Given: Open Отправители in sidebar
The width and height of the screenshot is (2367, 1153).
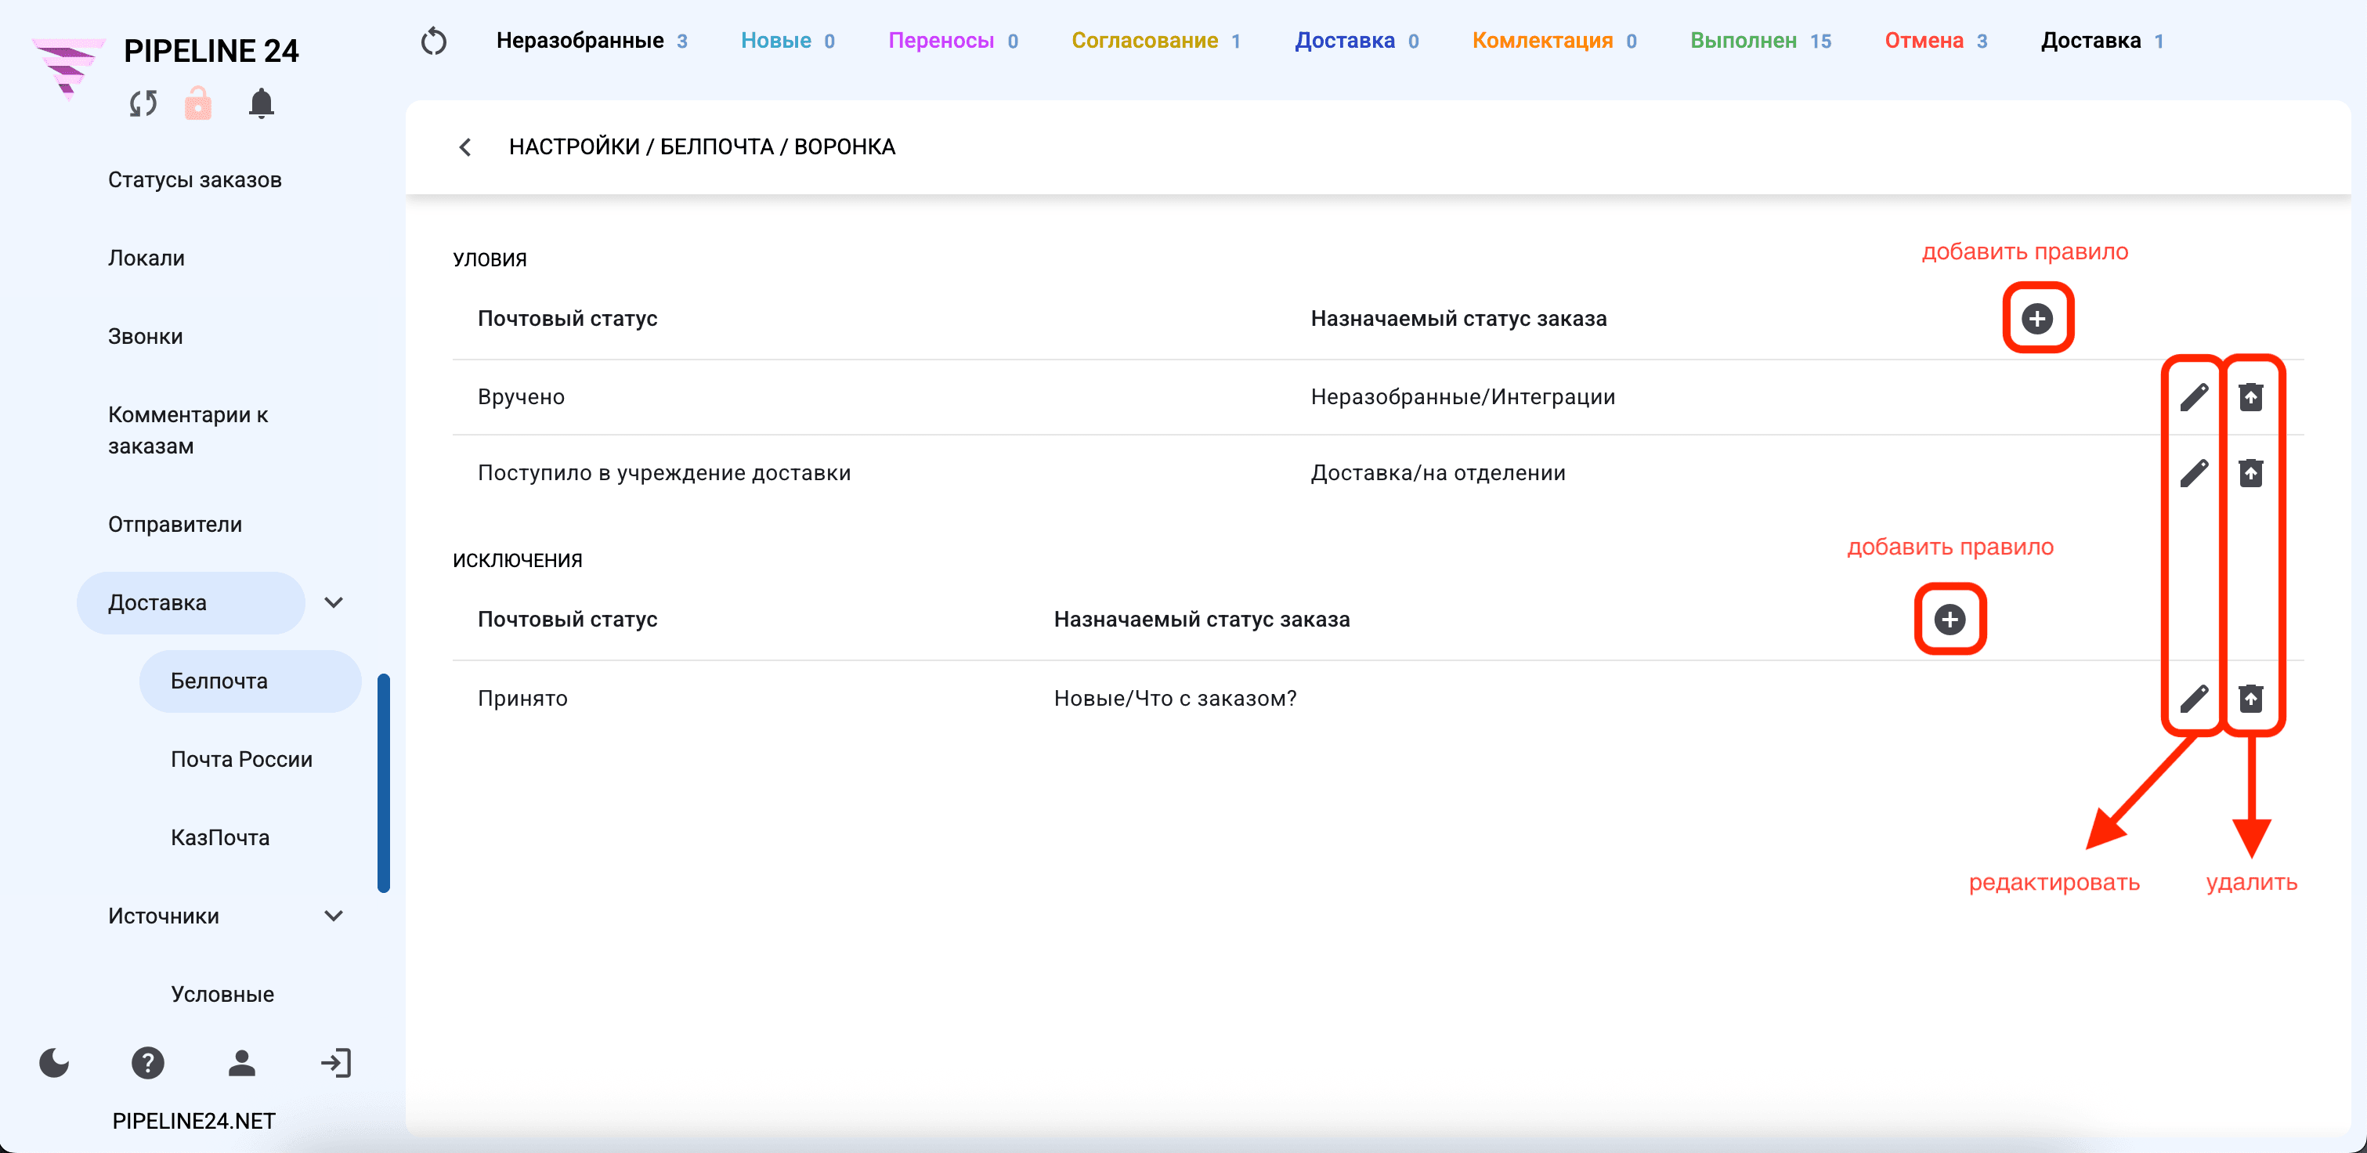Looking at the screenshot, I should (175, 525).
